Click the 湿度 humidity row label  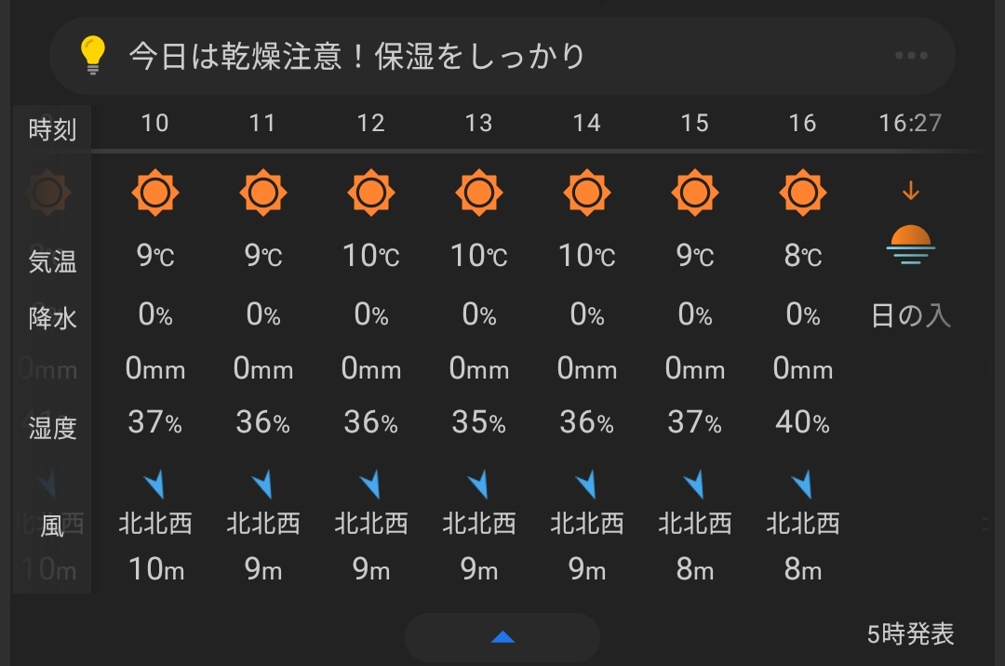52,428
